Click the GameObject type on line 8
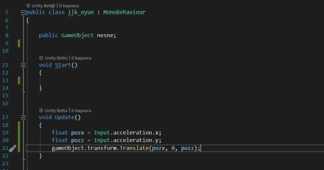The image size is (324, 170). 77,35
